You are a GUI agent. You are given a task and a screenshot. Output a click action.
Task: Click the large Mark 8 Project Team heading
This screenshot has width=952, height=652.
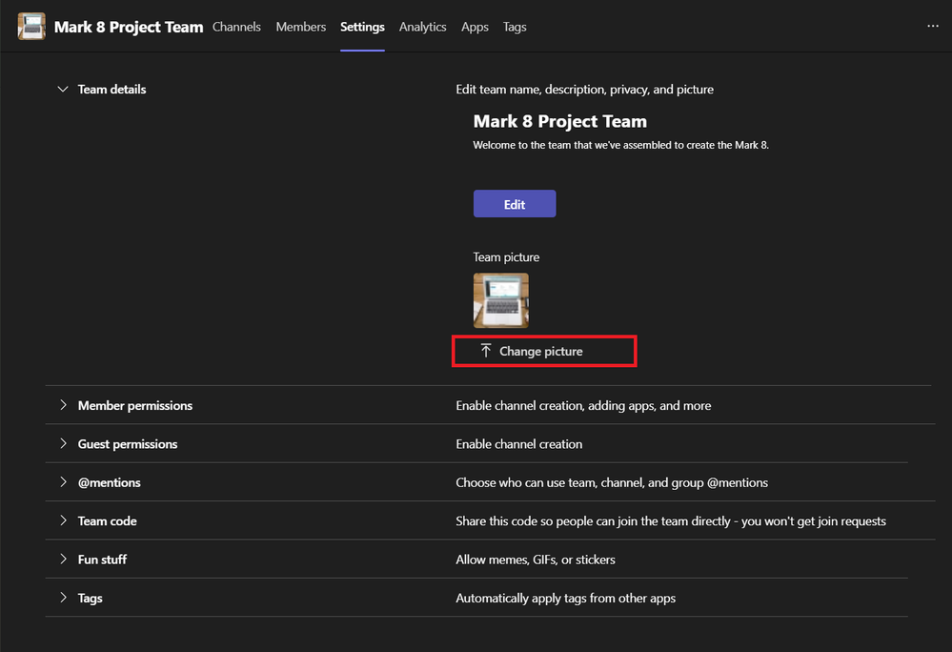click(x=559, y=121)
